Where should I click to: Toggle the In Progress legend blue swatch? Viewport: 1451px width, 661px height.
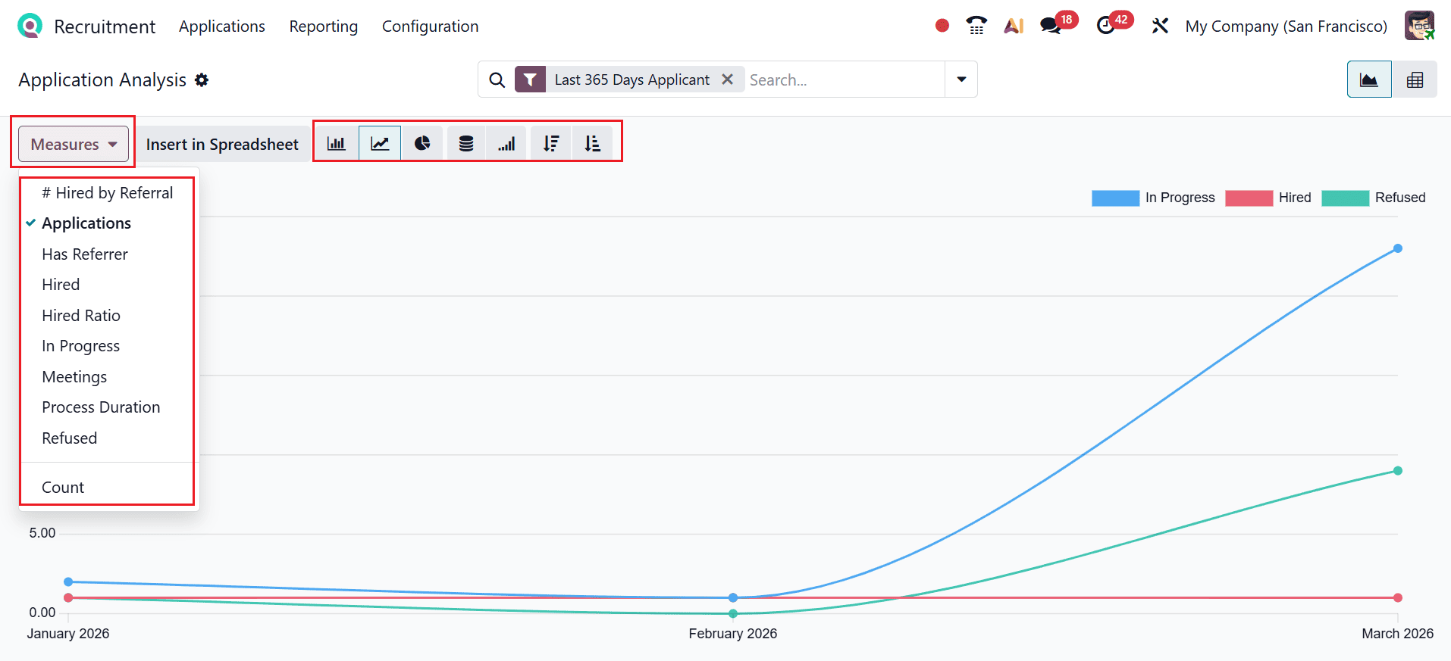coord(1115,198)
